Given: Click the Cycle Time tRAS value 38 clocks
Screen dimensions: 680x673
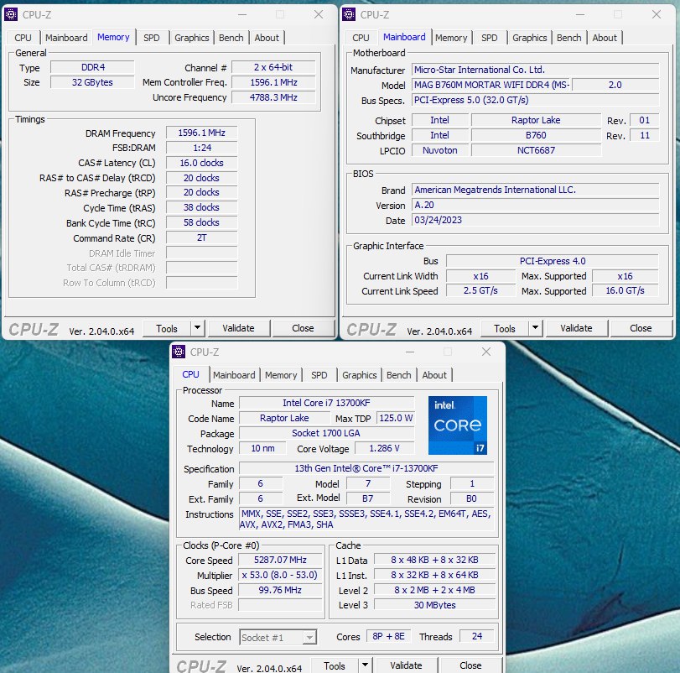Looking at the screenshot, I should click(x=202, y=207).
